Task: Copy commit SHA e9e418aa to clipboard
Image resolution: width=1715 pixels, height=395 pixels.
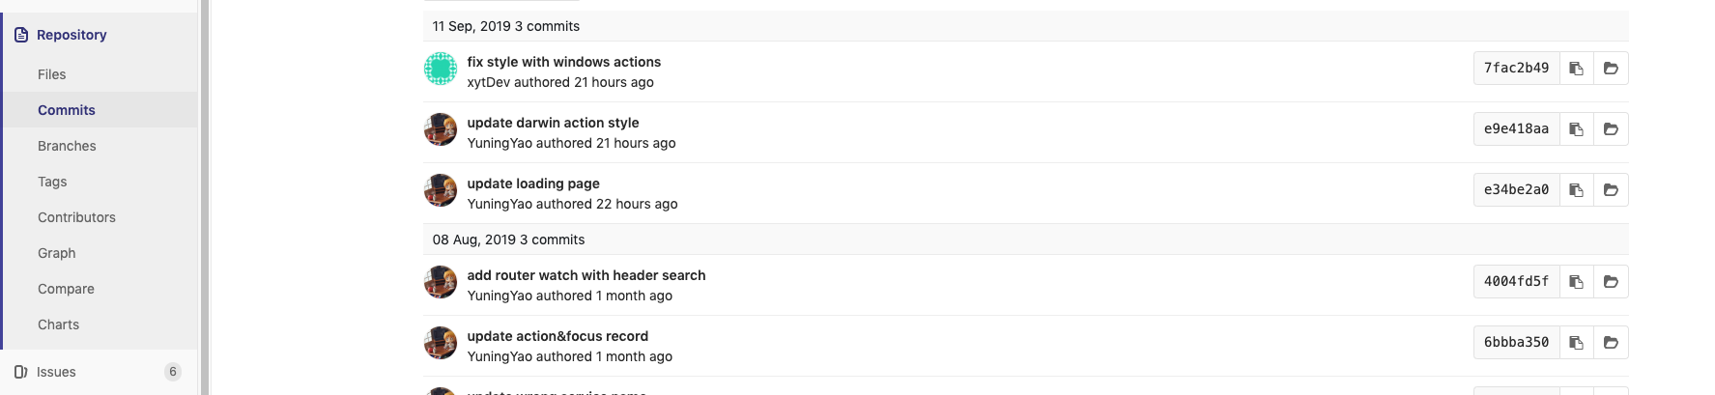Action: point(1576,129)
